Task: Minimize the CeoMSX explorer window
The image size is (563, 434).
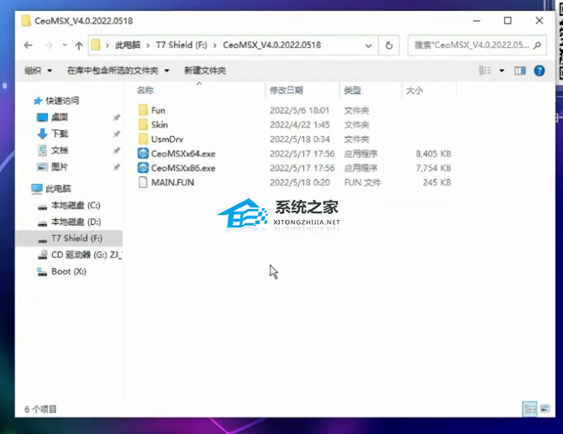Action: point(476,21)
